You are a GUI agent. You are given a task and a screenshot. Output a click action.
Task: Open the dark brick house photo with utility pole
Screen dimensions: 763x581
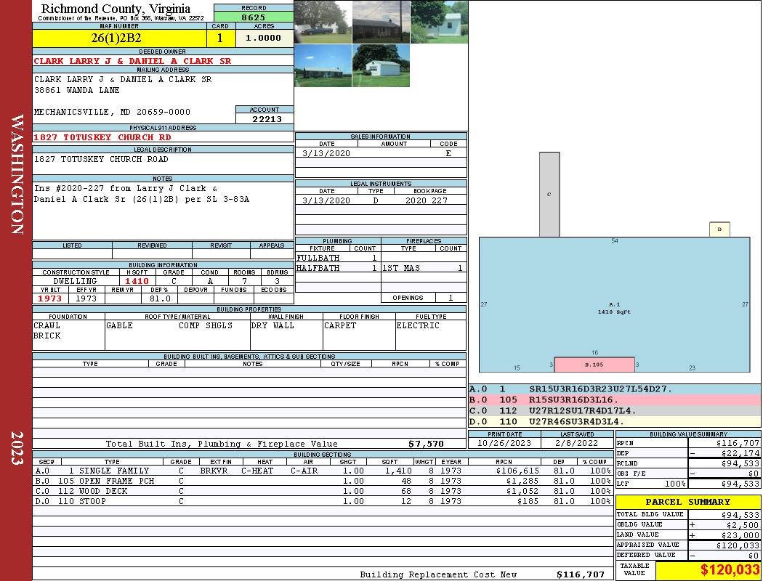tap(381, 22)
